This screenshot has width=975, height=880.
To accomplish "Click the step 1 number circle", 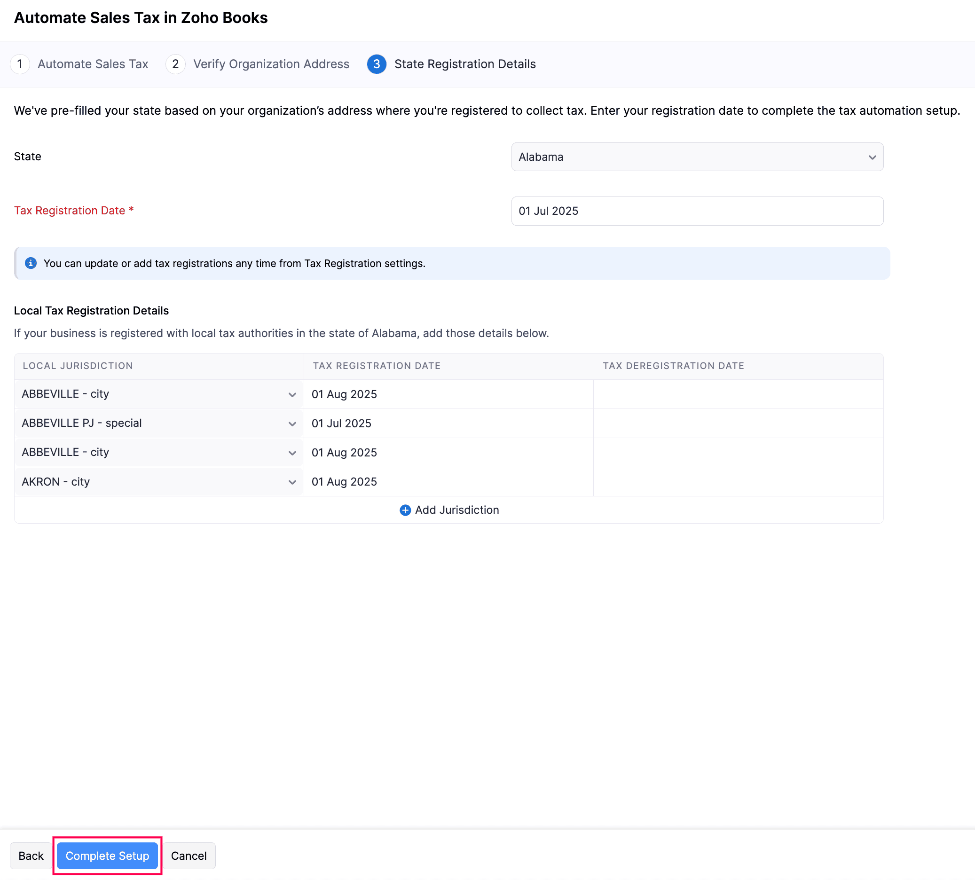I will (x=20, y=64).
